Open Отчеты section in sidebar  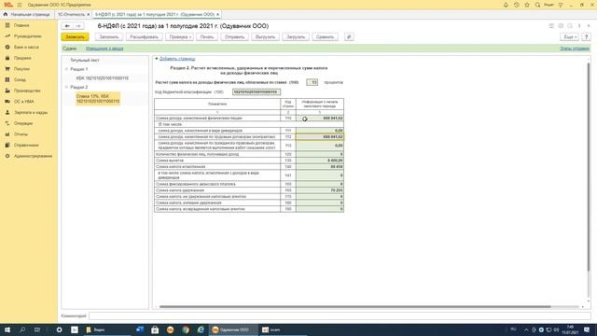tap(21, 134)
